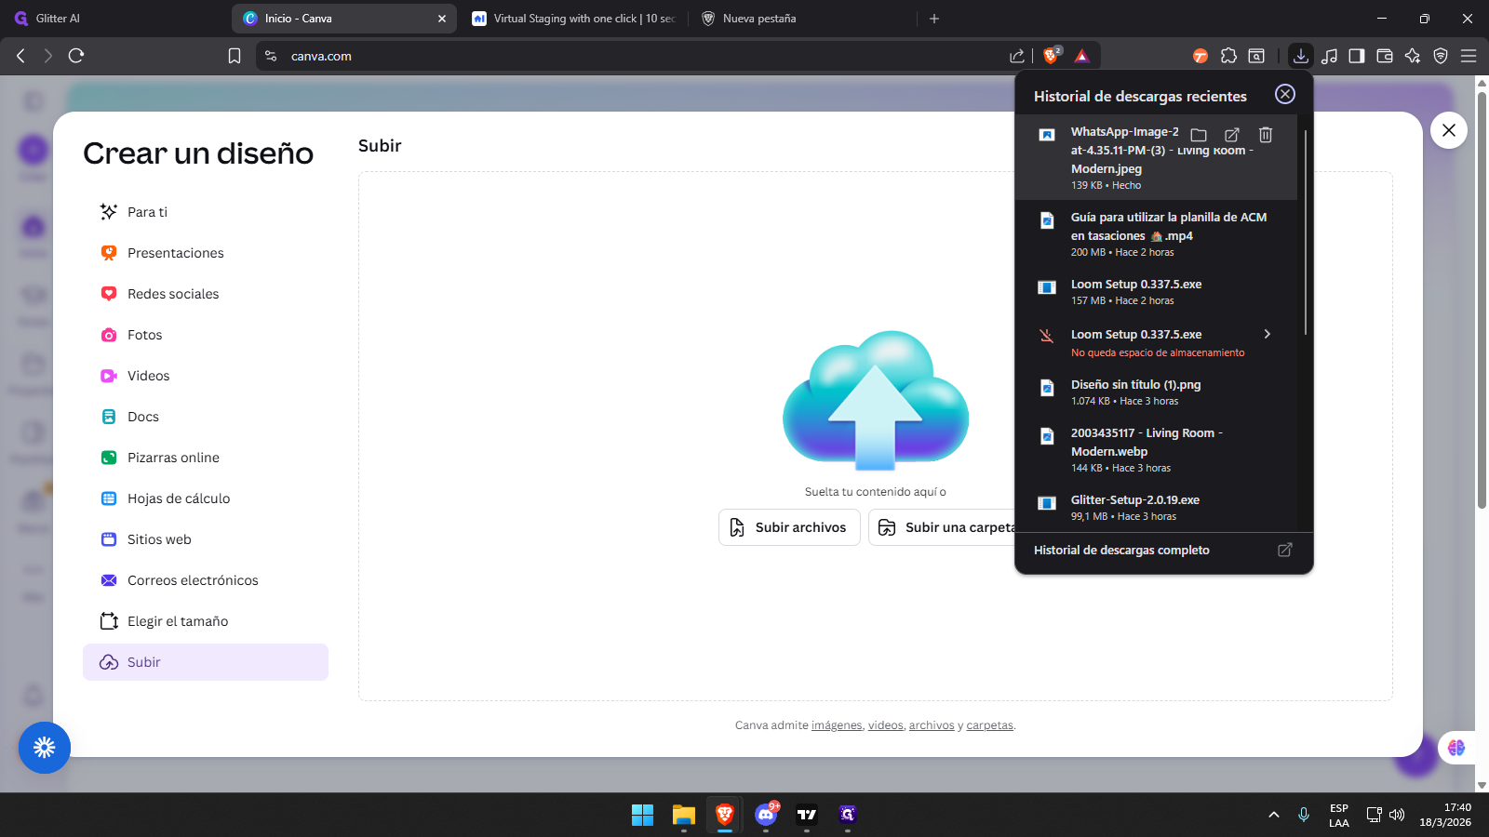1489x837 pixels.
Task: Open the Brave main hamburger menu
Action: pyautogui.click(x=1469, y=56)
